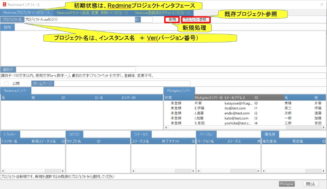This screenshot has width=327, height=189.
Task: Click the ステータス名 column header
Action: (x=146, y=141)
